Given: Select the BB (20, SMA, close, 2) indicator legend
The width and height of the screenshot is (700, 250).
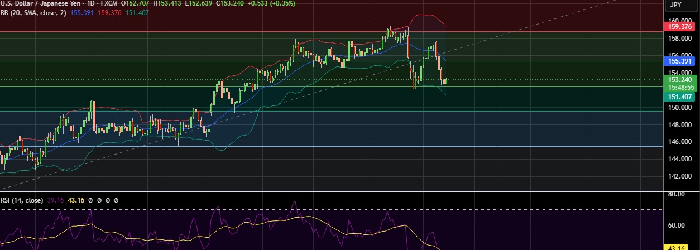Looking at the screenshot, I should tap(33, 12).
